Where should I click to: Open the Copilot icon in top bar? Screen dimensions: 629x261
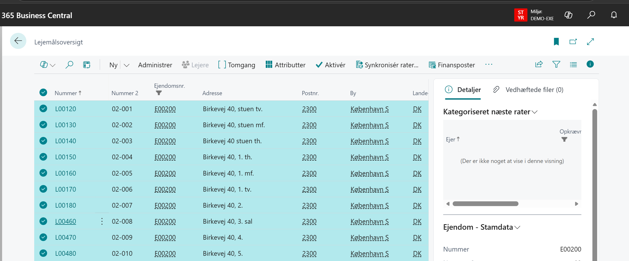pyautogui.click(x=568, y=15)
